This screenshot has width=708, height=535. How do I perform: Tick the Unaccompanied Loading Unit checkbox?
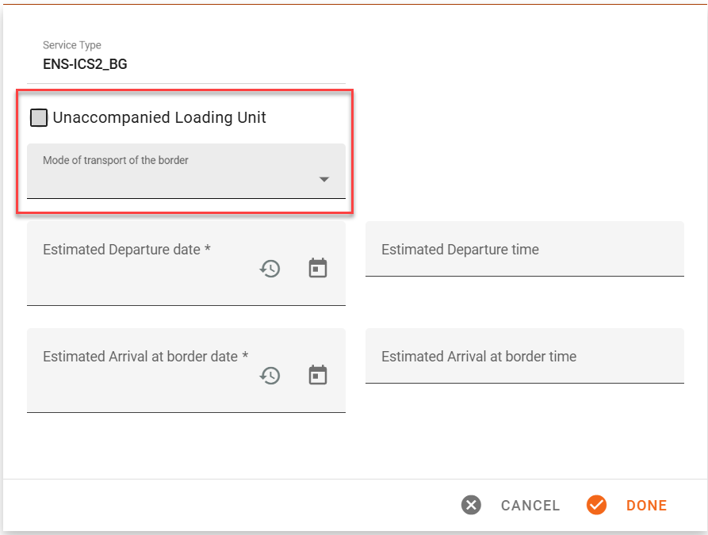coord(39,118)
